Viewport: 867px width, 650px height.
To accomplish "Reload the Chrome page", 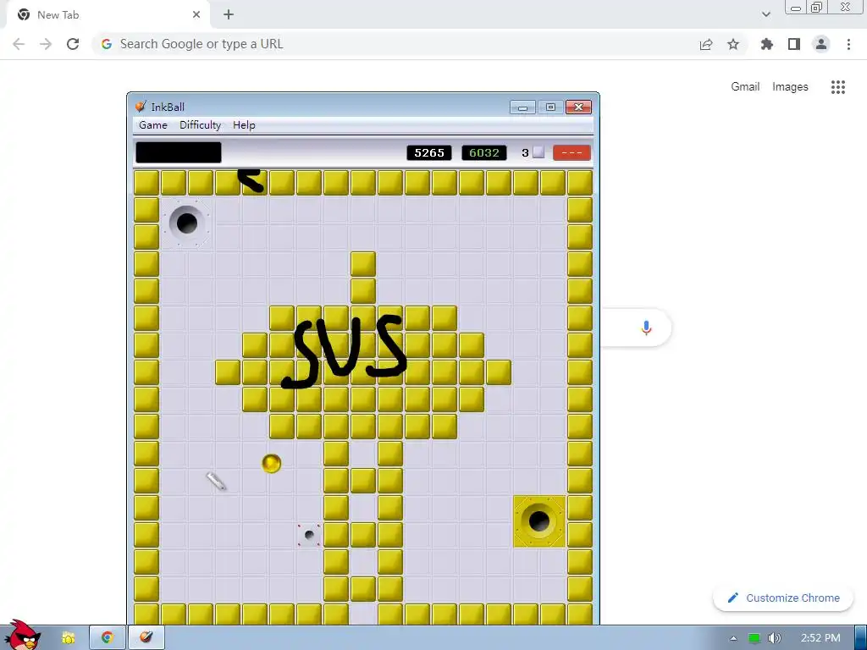I will coord(73,44).
